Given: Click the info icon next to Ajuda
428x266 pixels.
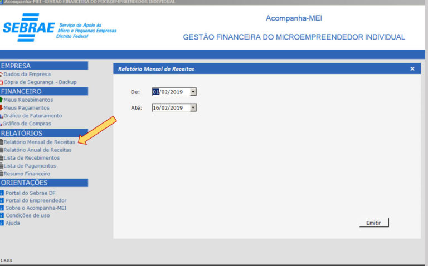Looking at the screenshot, I should pyautogui.click(x=2, y=223).
